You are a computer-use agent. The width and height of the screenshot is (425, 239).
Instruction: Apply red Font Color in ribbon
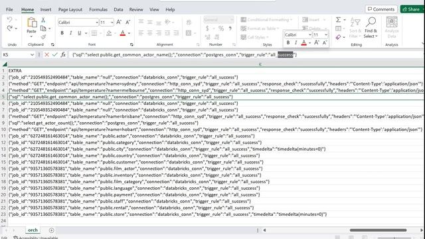tap(122, 33)
